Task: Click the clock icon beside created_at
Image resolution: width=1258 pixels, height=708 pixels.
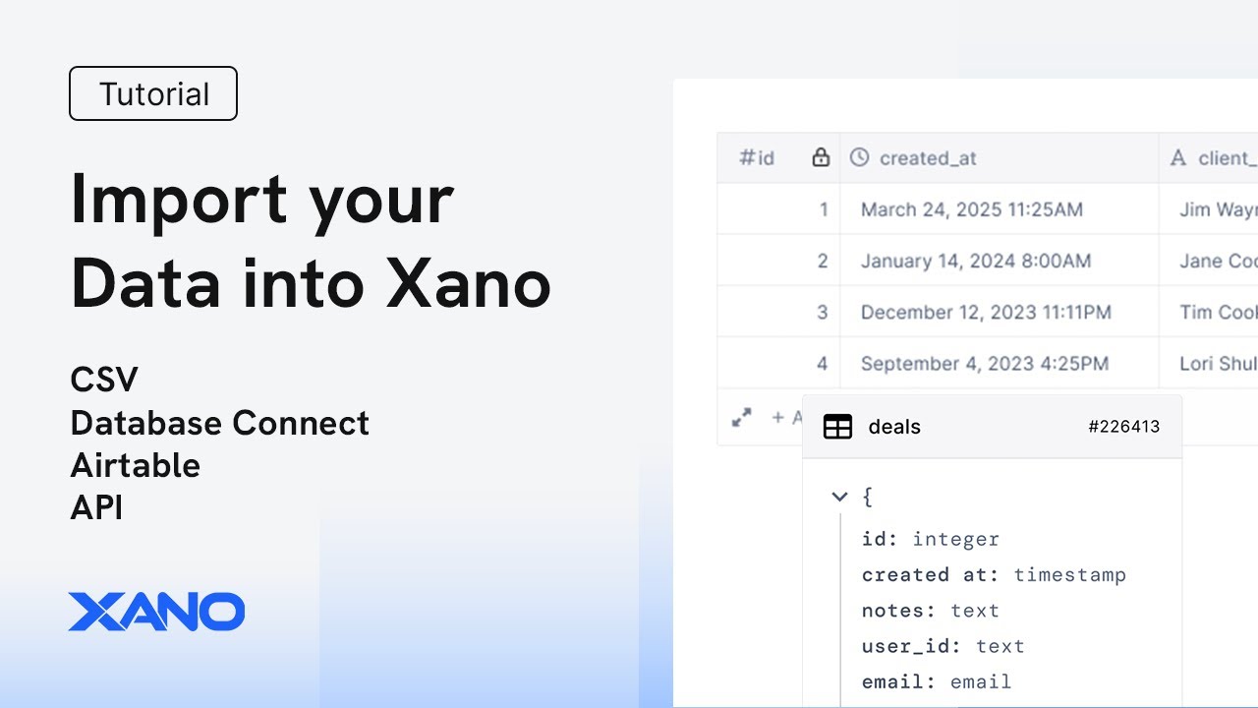Action: click(x=861, y=157)
